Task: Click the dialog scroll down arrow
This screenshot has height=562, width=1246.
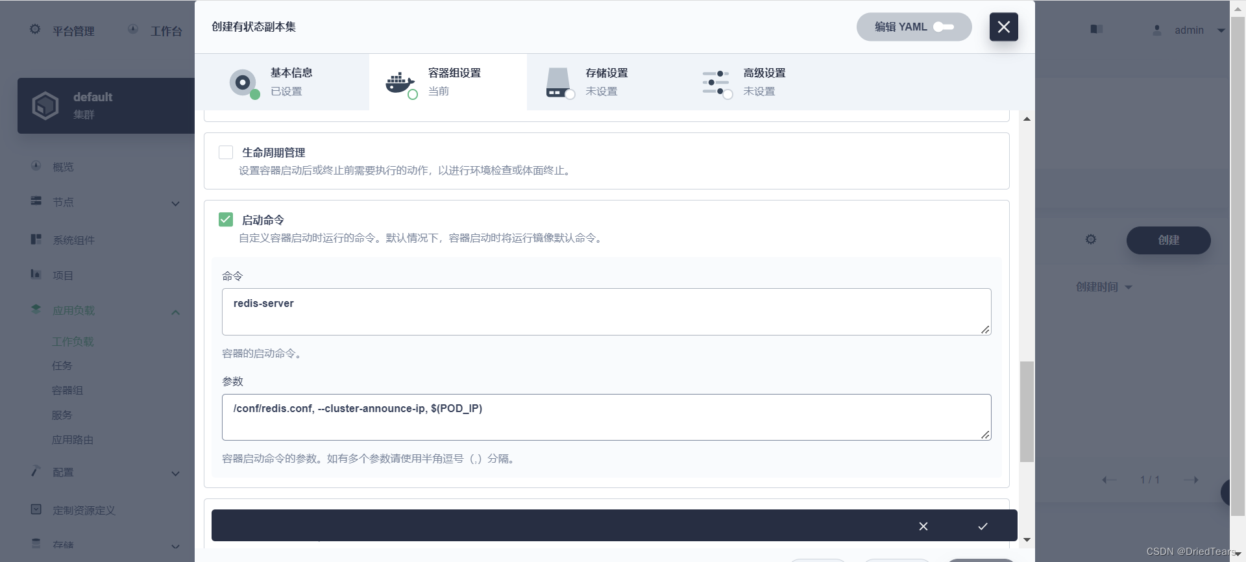Action: click(x=1027, y=539)
